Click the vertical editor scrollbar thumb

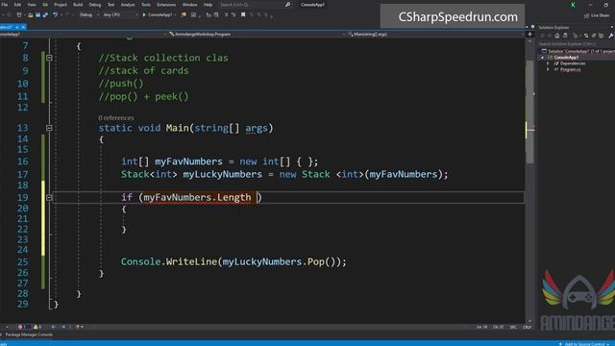pos(529,111)
